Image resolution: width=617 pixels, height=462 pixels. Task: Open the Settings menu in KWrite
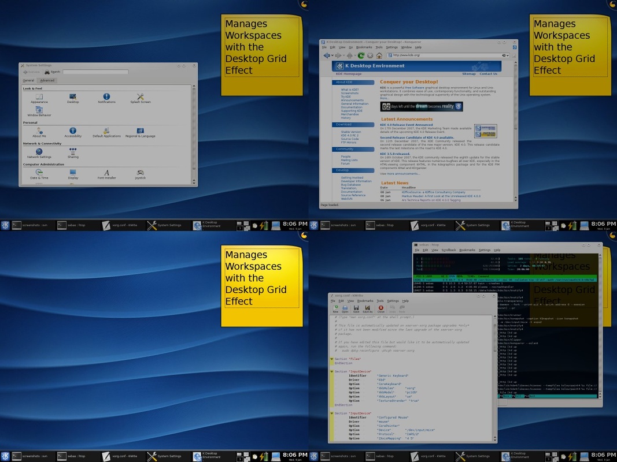click(393, 301)
